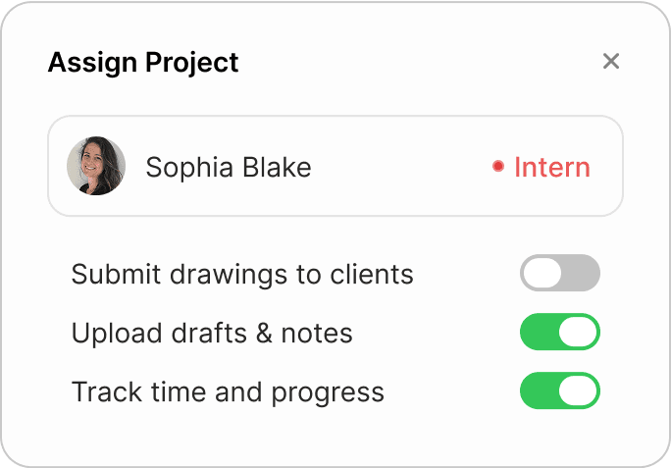Click white knob on Submit drawings switch
Viewport: 671px width, 468px height.
(542, 274)
